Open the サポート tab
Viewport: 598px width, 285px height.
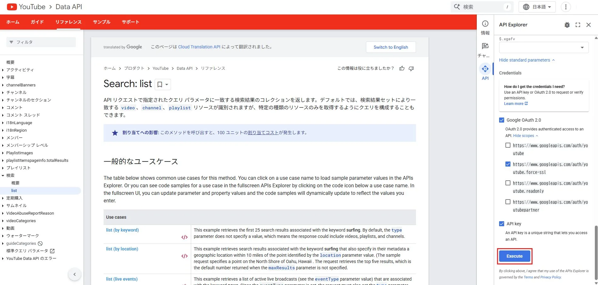tap(130, 22)
